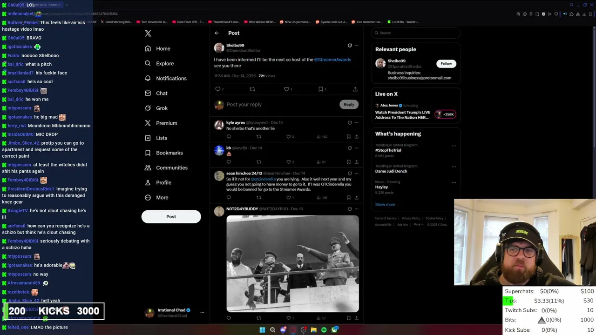Like kyle ayres' reply
The width and height of the screenshot is (596, 335).
(x=288, y=137)
